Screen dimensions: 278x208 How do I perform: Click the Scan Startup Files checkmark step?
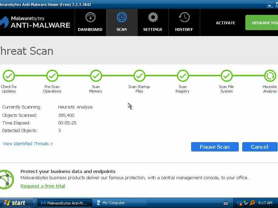coord(140,76)
